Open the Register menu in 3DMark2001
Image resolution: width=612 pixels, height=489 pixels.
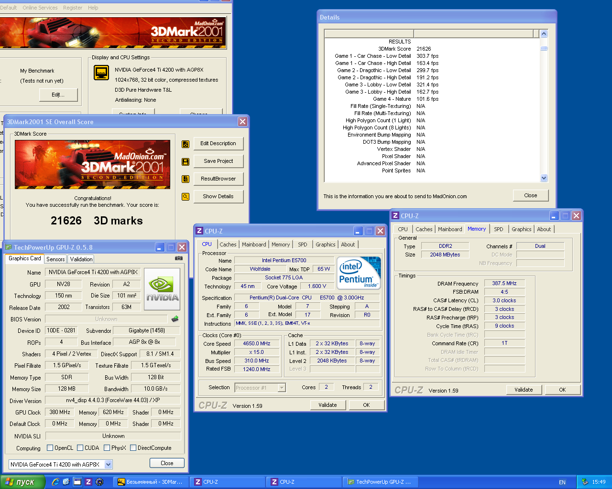tap(73, 8)
